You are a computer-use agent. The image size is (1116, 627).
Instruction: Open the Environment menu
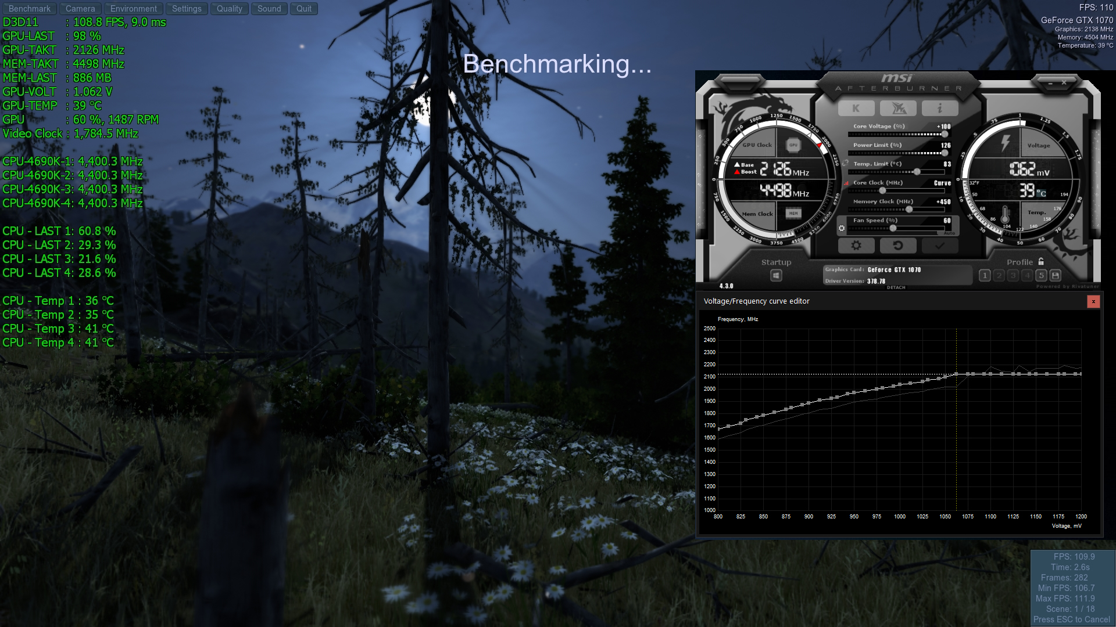(x=133, y=9)
